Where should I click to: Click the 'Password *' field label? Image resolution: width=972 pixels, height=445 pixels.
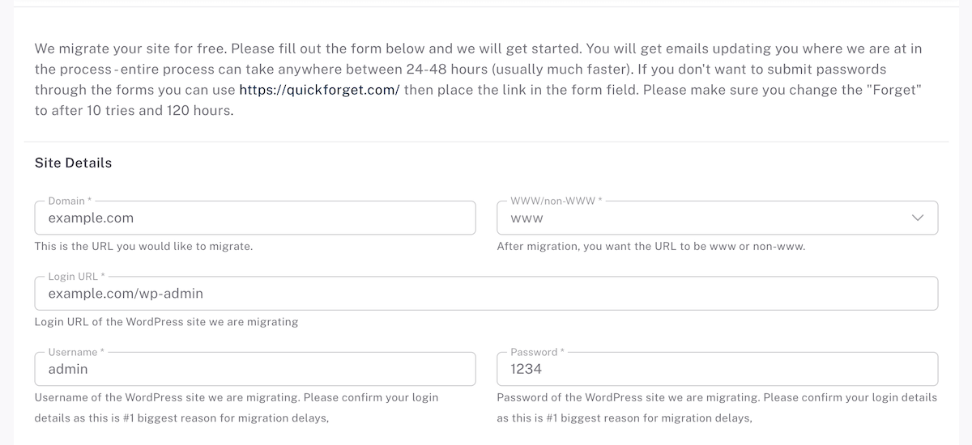tap(537, 352)
